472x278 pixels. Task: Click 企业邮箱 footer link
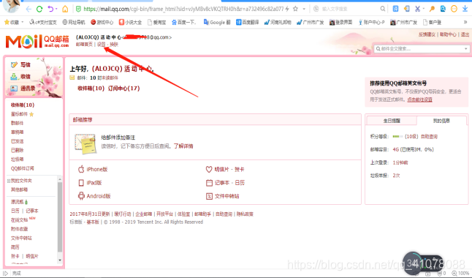[144, 214]
